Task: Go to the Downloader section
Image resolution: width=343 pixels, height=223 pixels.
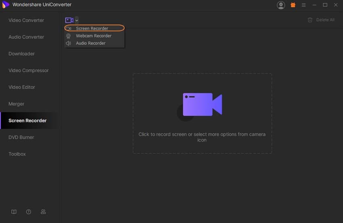Action: tap(22, 54)
